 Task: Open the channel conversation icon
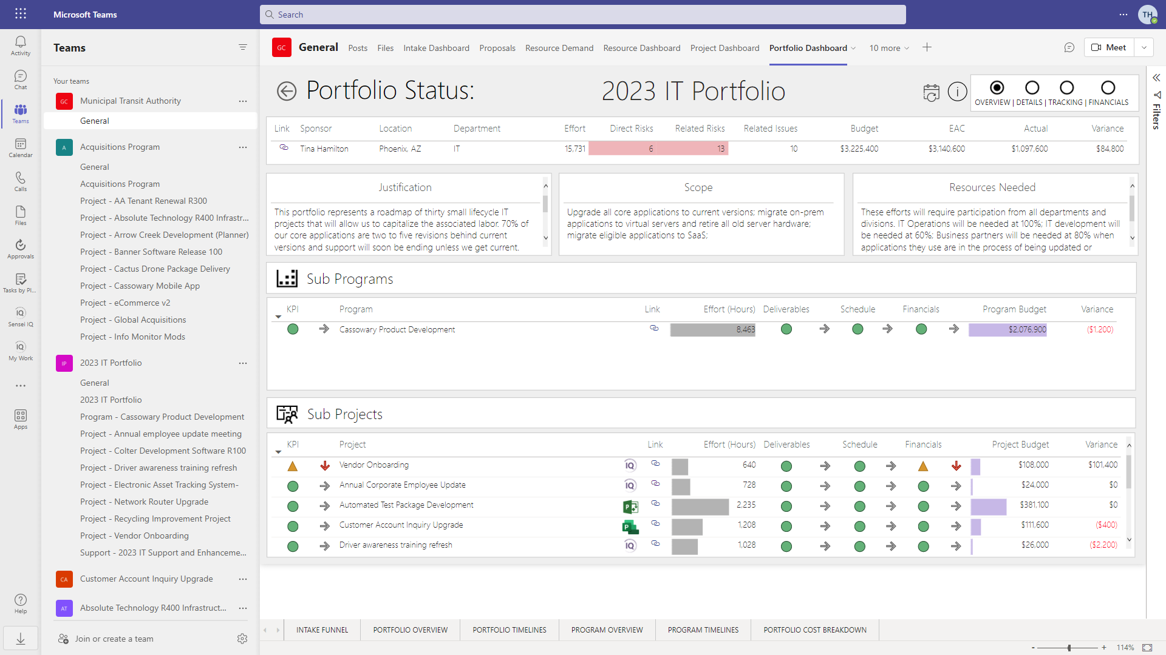pyautogui.click(x=1069, y=47)
